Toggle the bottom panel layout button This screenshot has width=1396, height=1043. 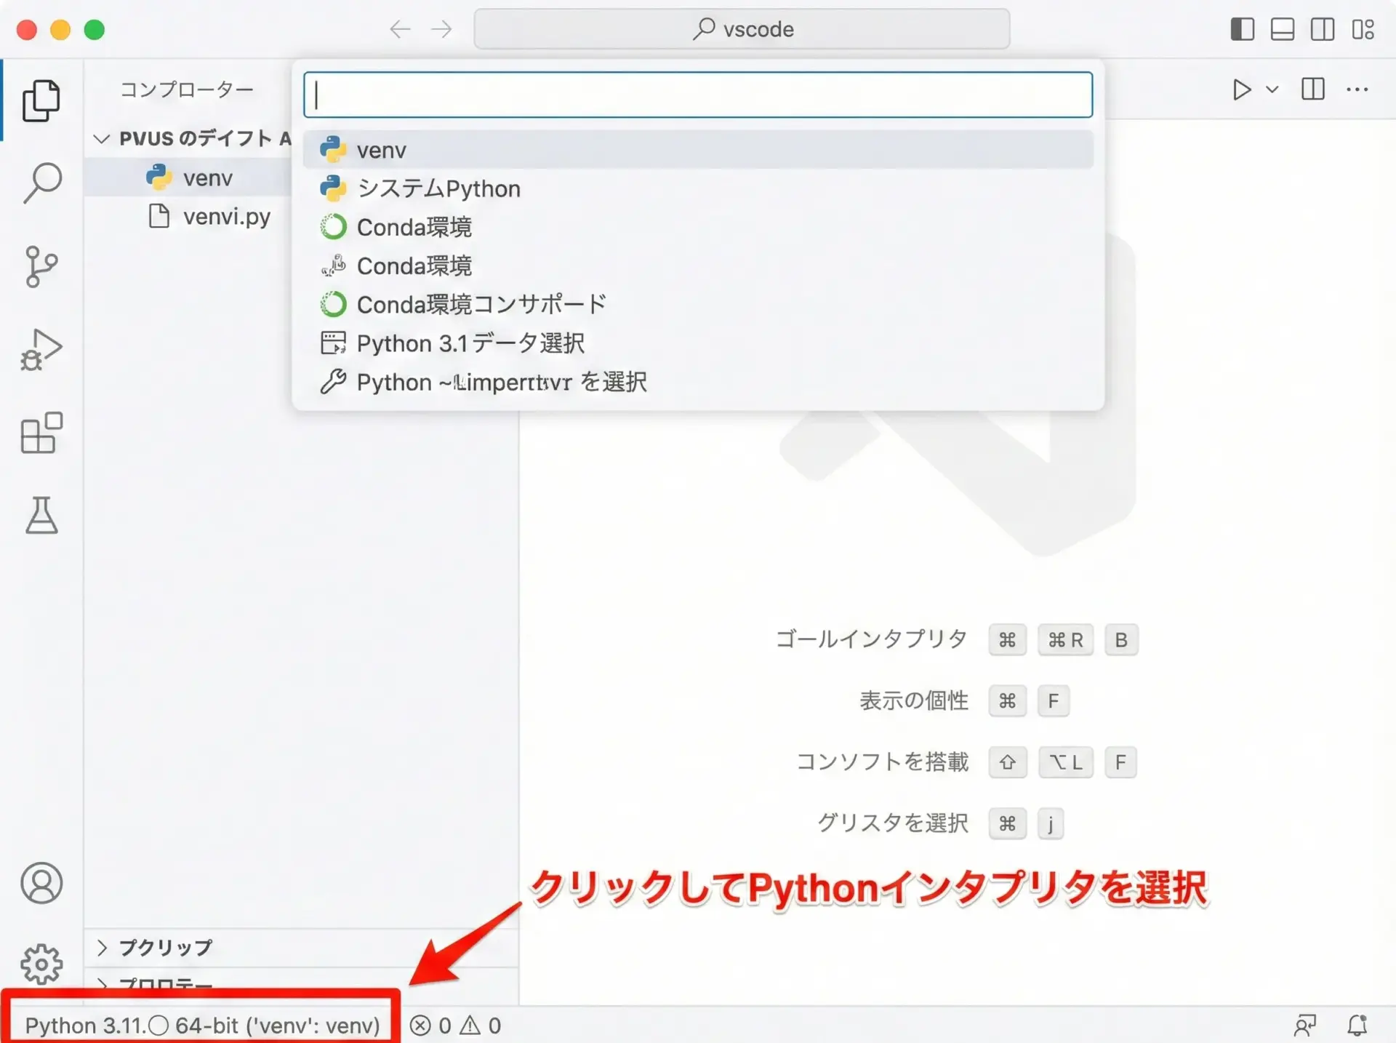pyautogui.click(x=1282, y=30)
